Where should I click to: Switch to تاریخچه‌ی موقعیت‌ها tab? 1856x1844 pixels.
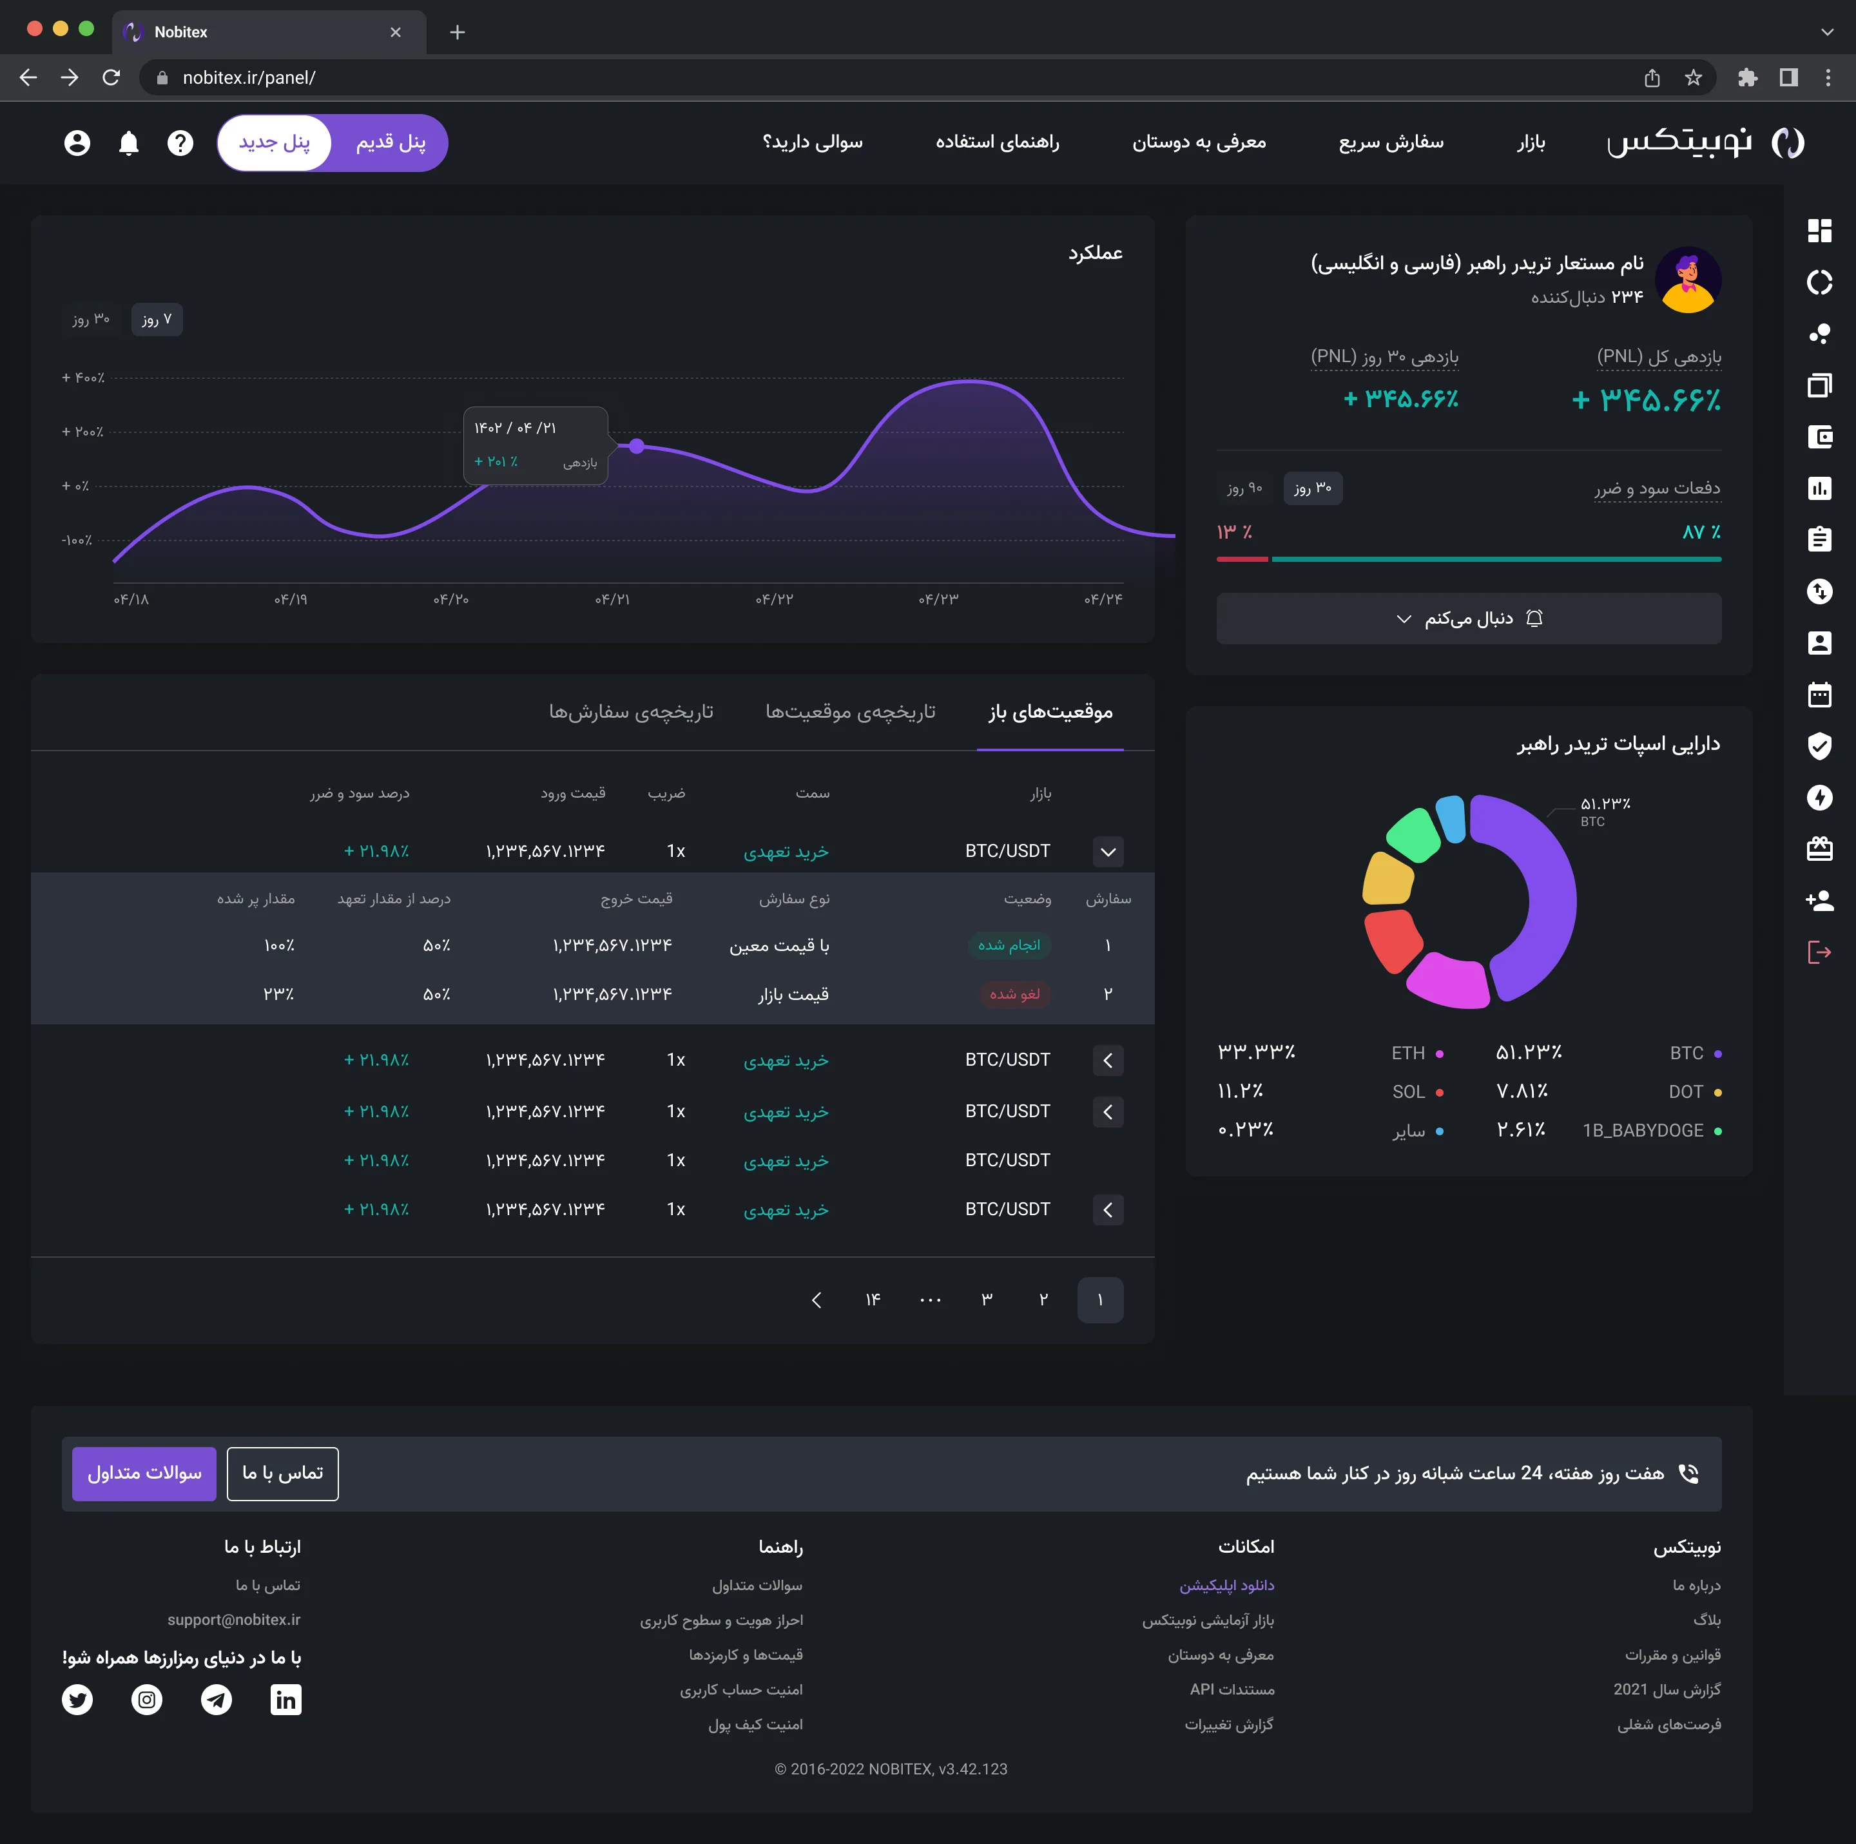[x=850, y=712]
